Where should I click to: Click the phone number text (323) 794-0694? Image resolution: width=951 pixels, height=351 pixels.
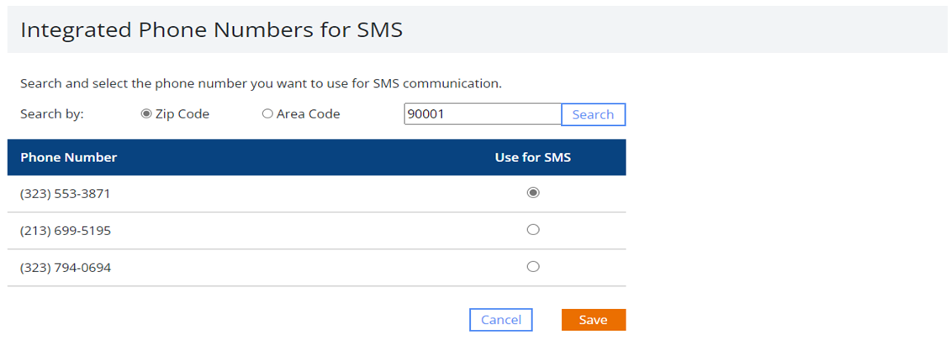[x=66, y=268]
